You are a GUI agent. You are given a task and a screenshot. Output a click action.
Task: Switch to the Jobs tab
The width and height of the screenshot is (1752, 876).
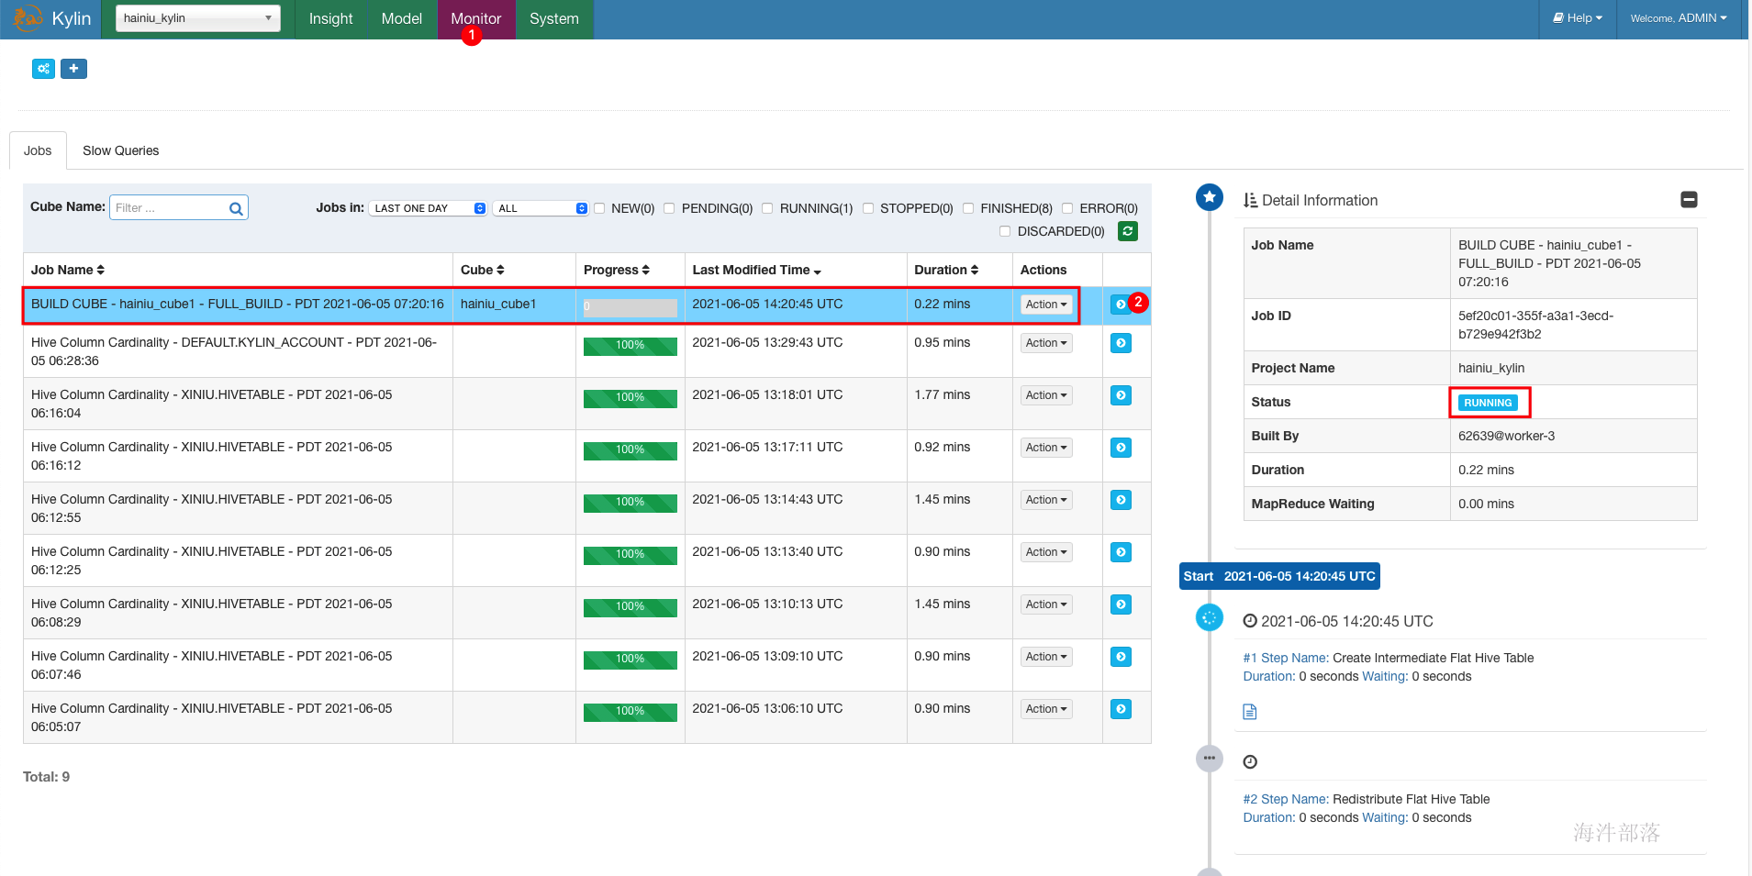click(38, 150)
